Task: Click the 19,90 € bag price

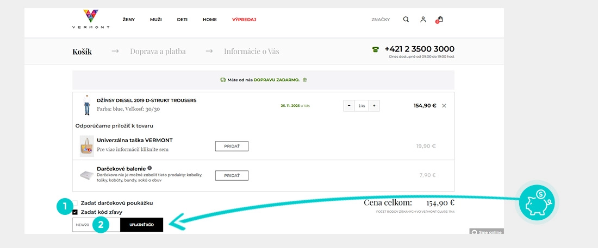Action: click(426, 146)
